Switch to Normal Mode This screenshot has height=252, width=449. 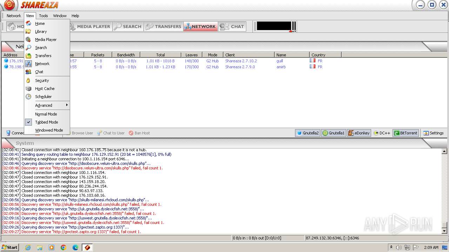[47, 114]
